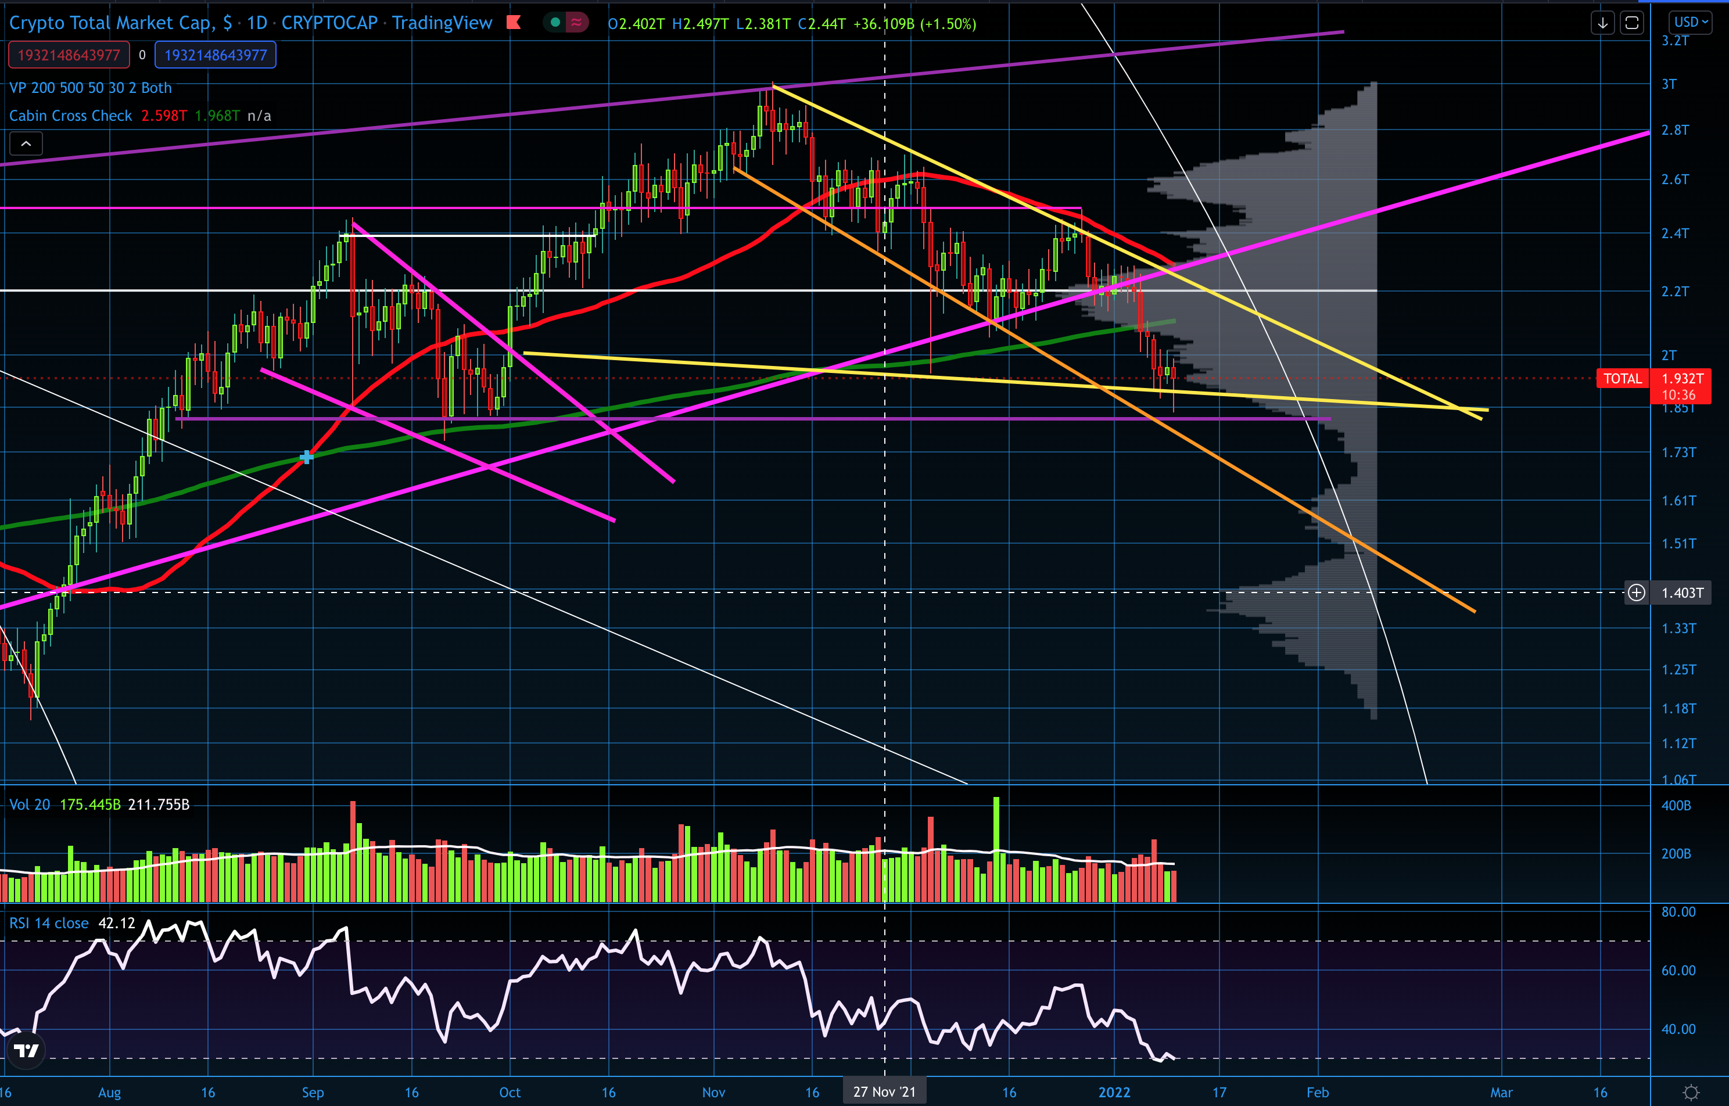The width and height of the screenshot is (1729, 1106).
Task: Click the blue cross marker on chart
Action: pyautogui.click(x=307, y=457)
